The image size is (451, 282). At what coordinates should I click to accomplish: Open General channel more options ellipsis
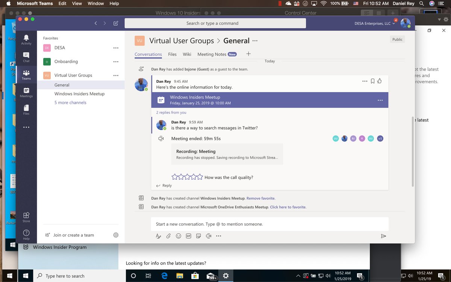pyautogui.click(x=255, y=41)
